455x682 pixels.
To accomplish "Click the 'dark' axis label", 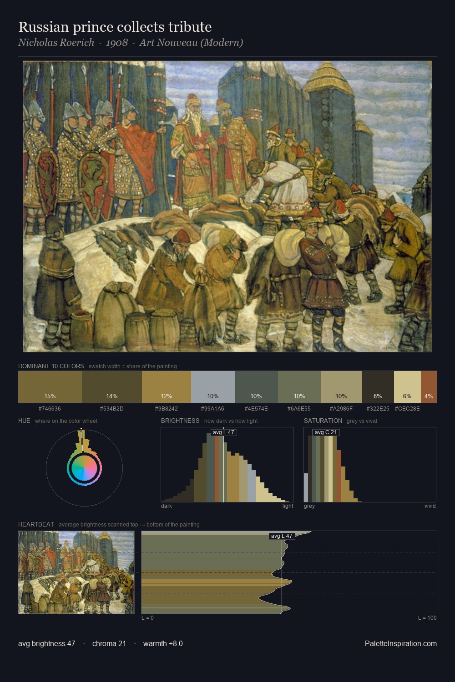I will (x=167, y=506).
